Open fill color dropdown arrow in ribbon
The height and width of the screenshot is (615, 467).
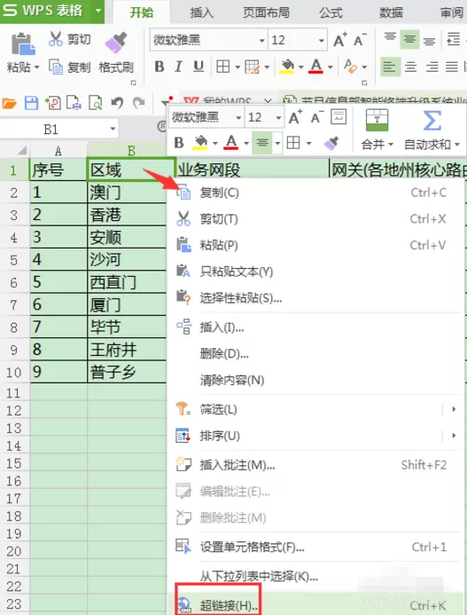pos(301,67)
